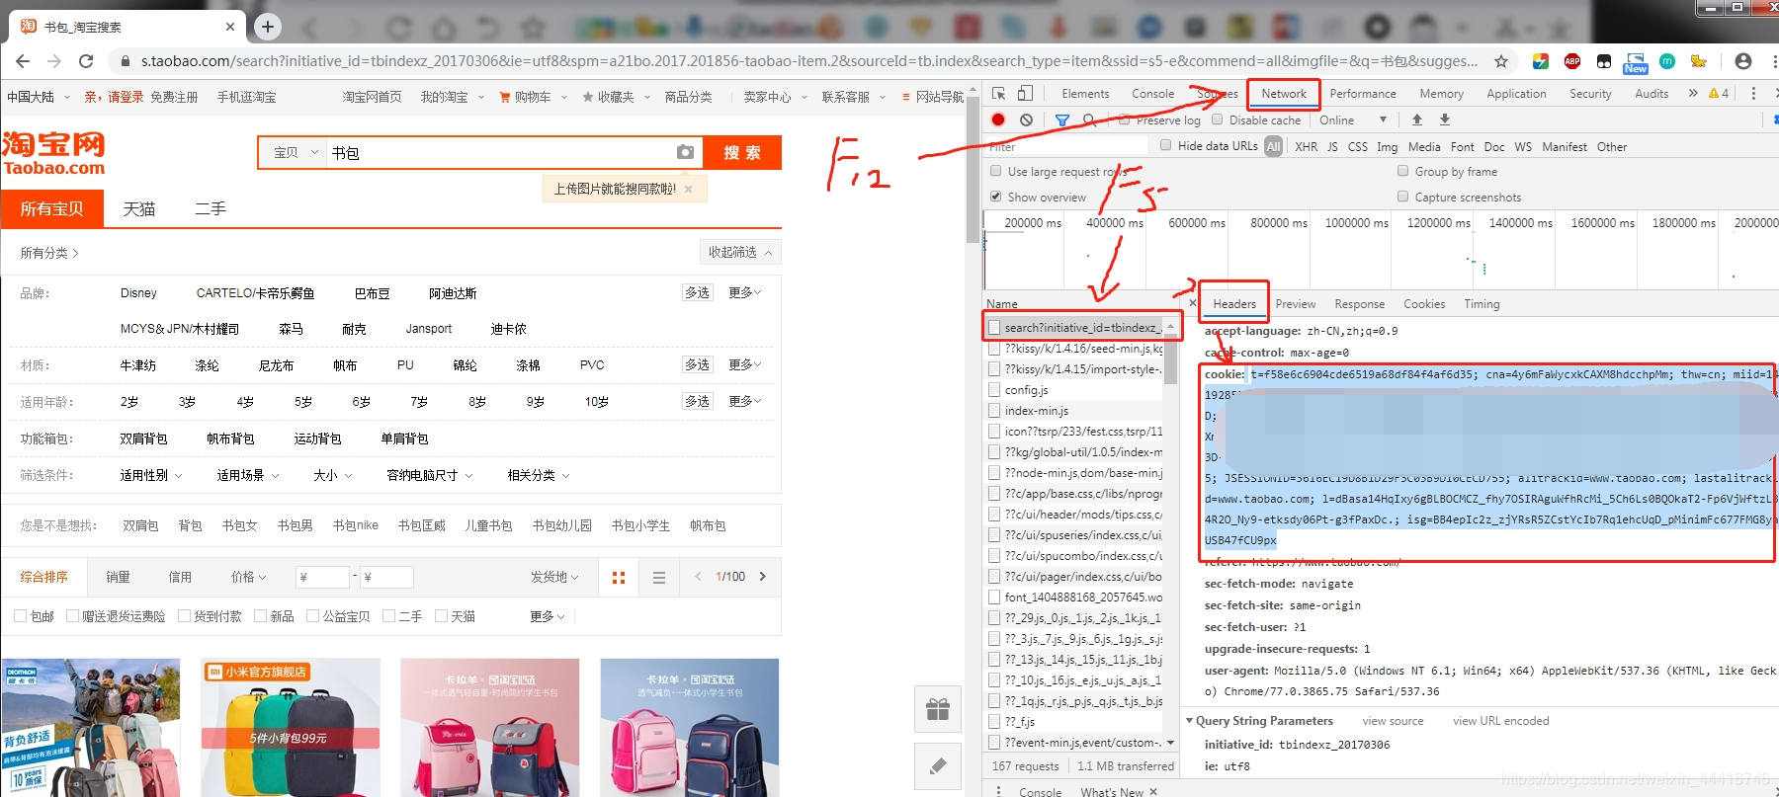
Task: Open the Online throttling dropdown
Action: 1353,120
